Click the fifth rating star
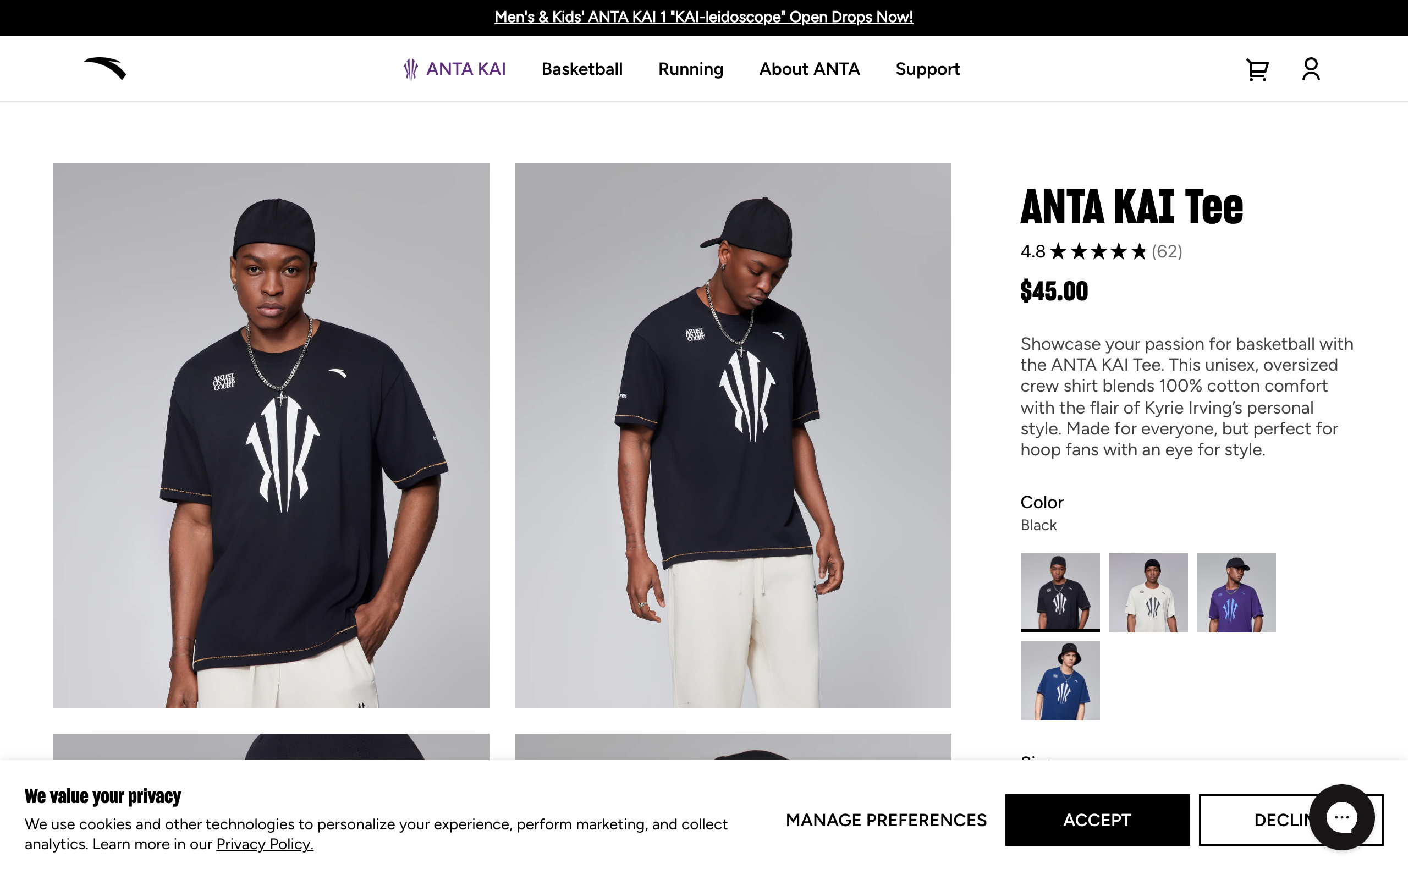The width and height of the screenshot is (1408, 880). 1138,252
